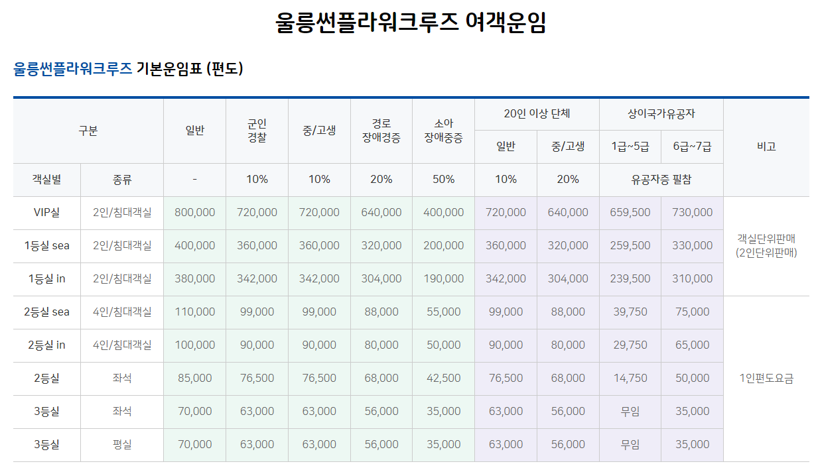Select 42,500 in the 2등실 좌석 row
The image size is (816, 468).
tap(444, 379)
